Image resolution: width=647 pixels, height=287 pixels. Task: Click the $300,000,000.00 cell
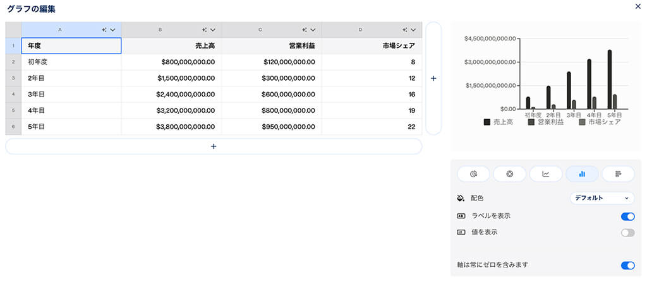pyautogui.click(x=272, y=78)
